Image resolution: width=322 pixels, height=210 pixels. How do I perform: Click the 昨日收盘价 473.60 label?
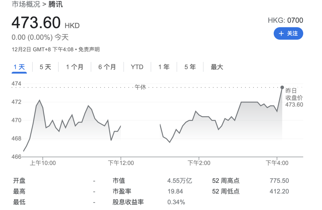click(x=294, y=97)
